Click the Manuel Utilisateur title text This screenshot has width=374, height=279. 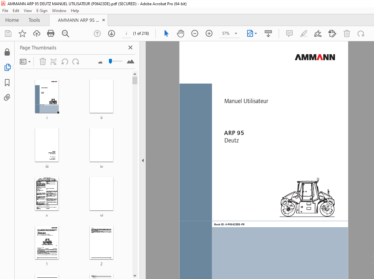246,101
